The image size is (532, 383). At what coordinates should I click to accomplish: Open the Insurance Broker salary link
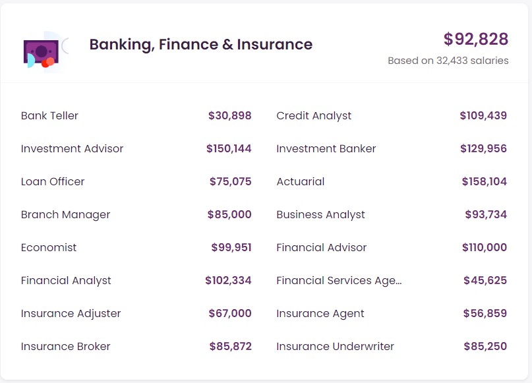(x=65, y=347)
